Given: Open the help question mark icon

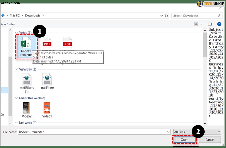Looking at the screenshot, I should click(219, 24).
